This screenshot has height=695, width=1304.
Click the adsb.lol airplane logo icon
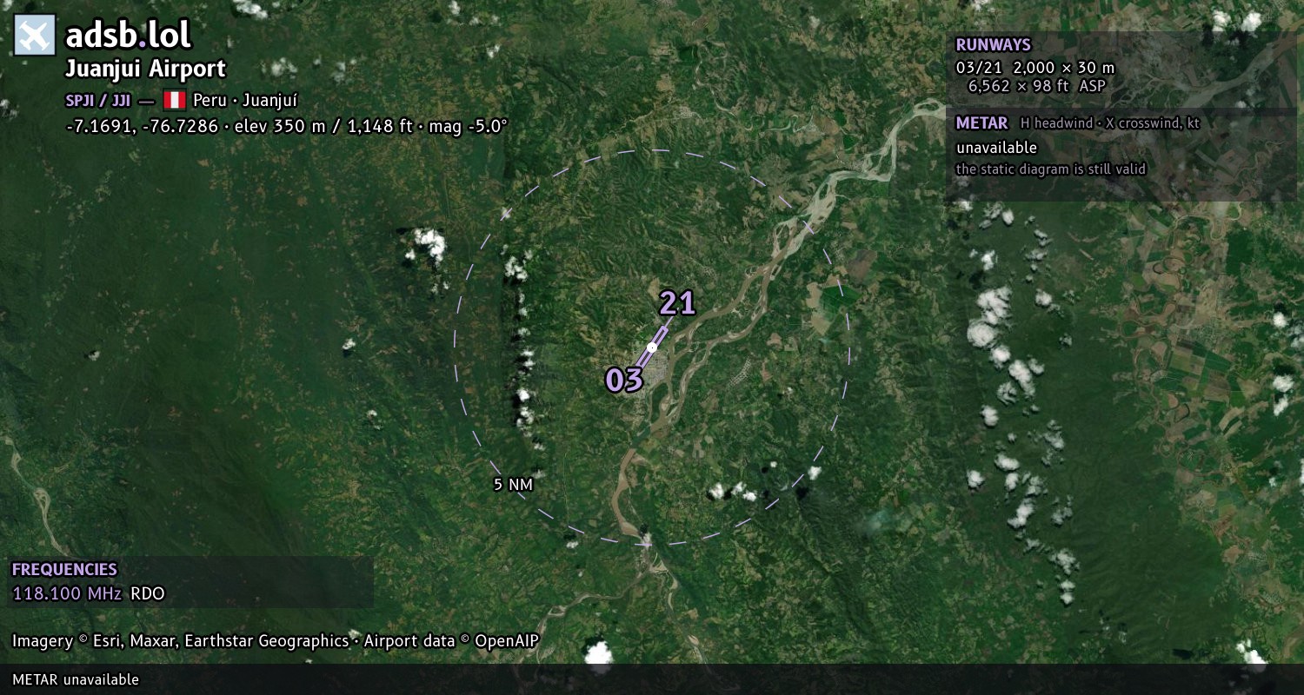point(35,36)
